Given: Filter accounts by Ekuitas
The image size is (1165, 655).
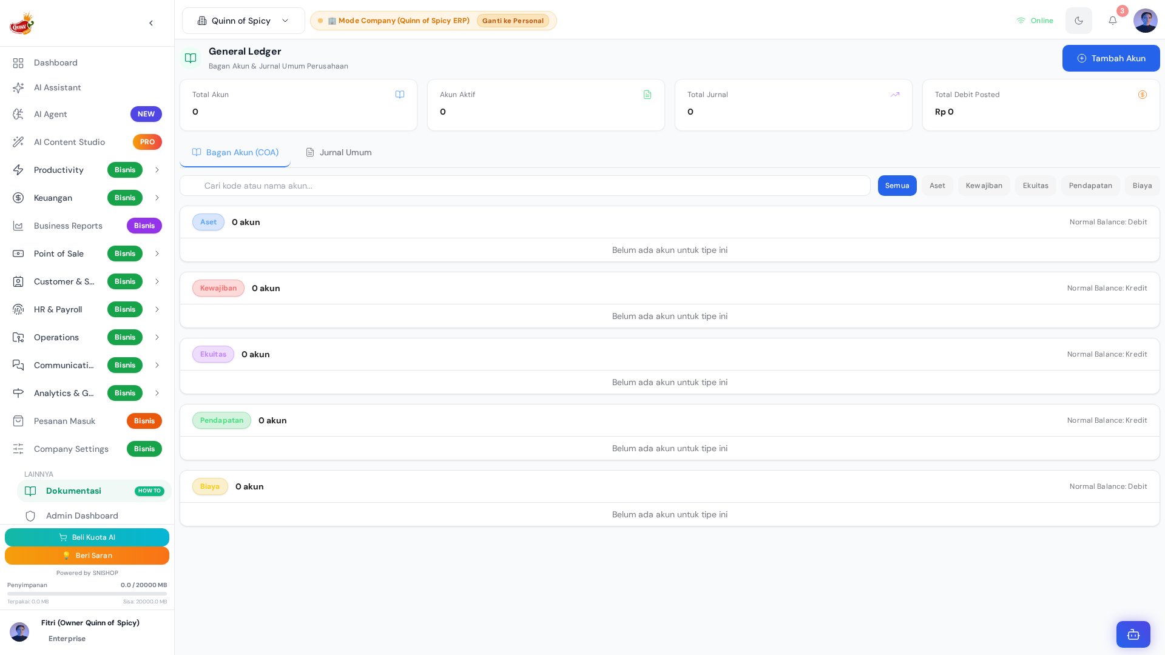Looking at the screenshot, I should 1035,186.
